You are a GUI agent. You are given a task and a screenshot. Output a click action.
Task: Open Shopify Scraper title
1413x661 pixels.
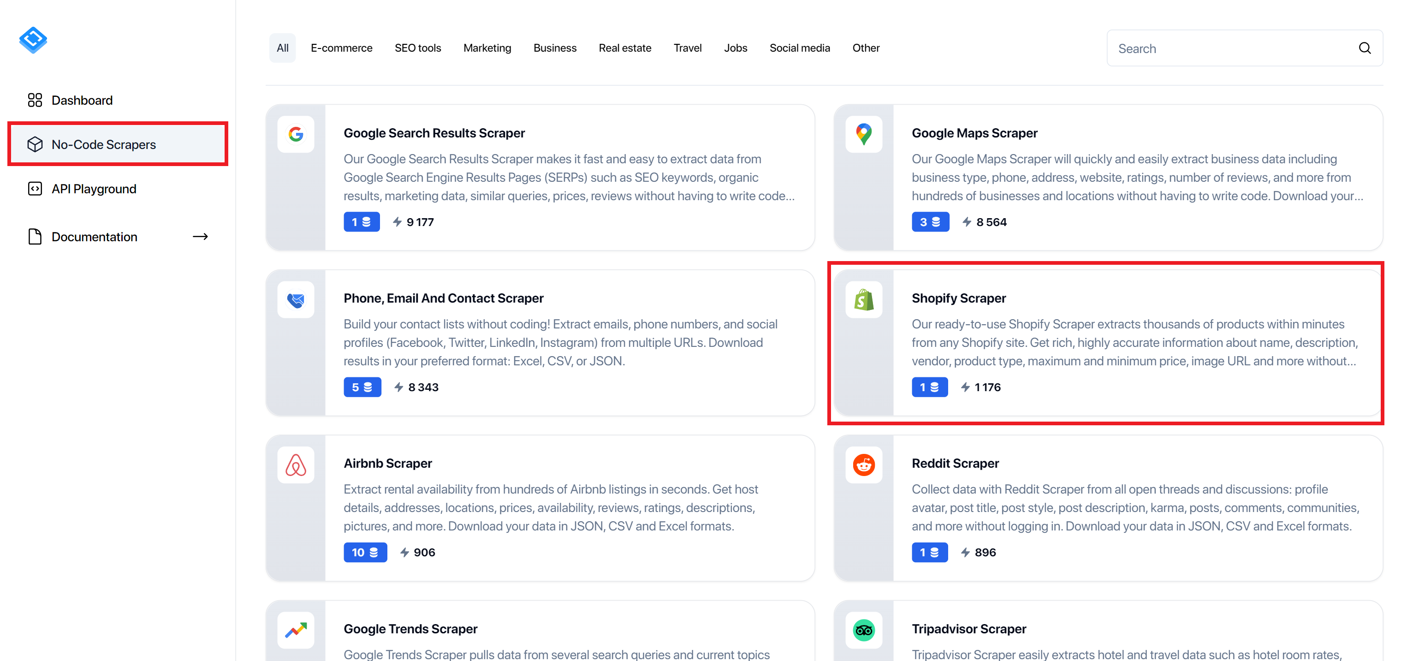pos(959,298)
